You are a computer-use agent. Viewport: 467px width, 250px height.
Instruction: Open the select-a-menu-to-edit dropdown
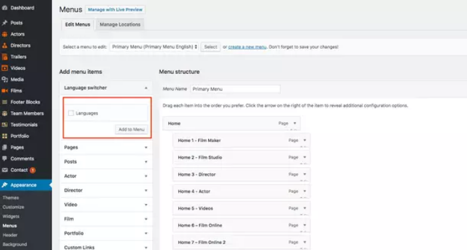[x=154, y=47]
